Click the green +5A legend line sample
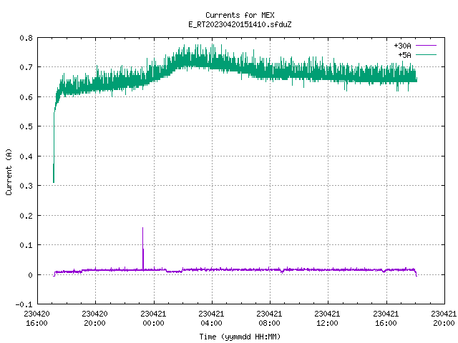This screenshot has width=458, height=343. [x=426, y=54]
